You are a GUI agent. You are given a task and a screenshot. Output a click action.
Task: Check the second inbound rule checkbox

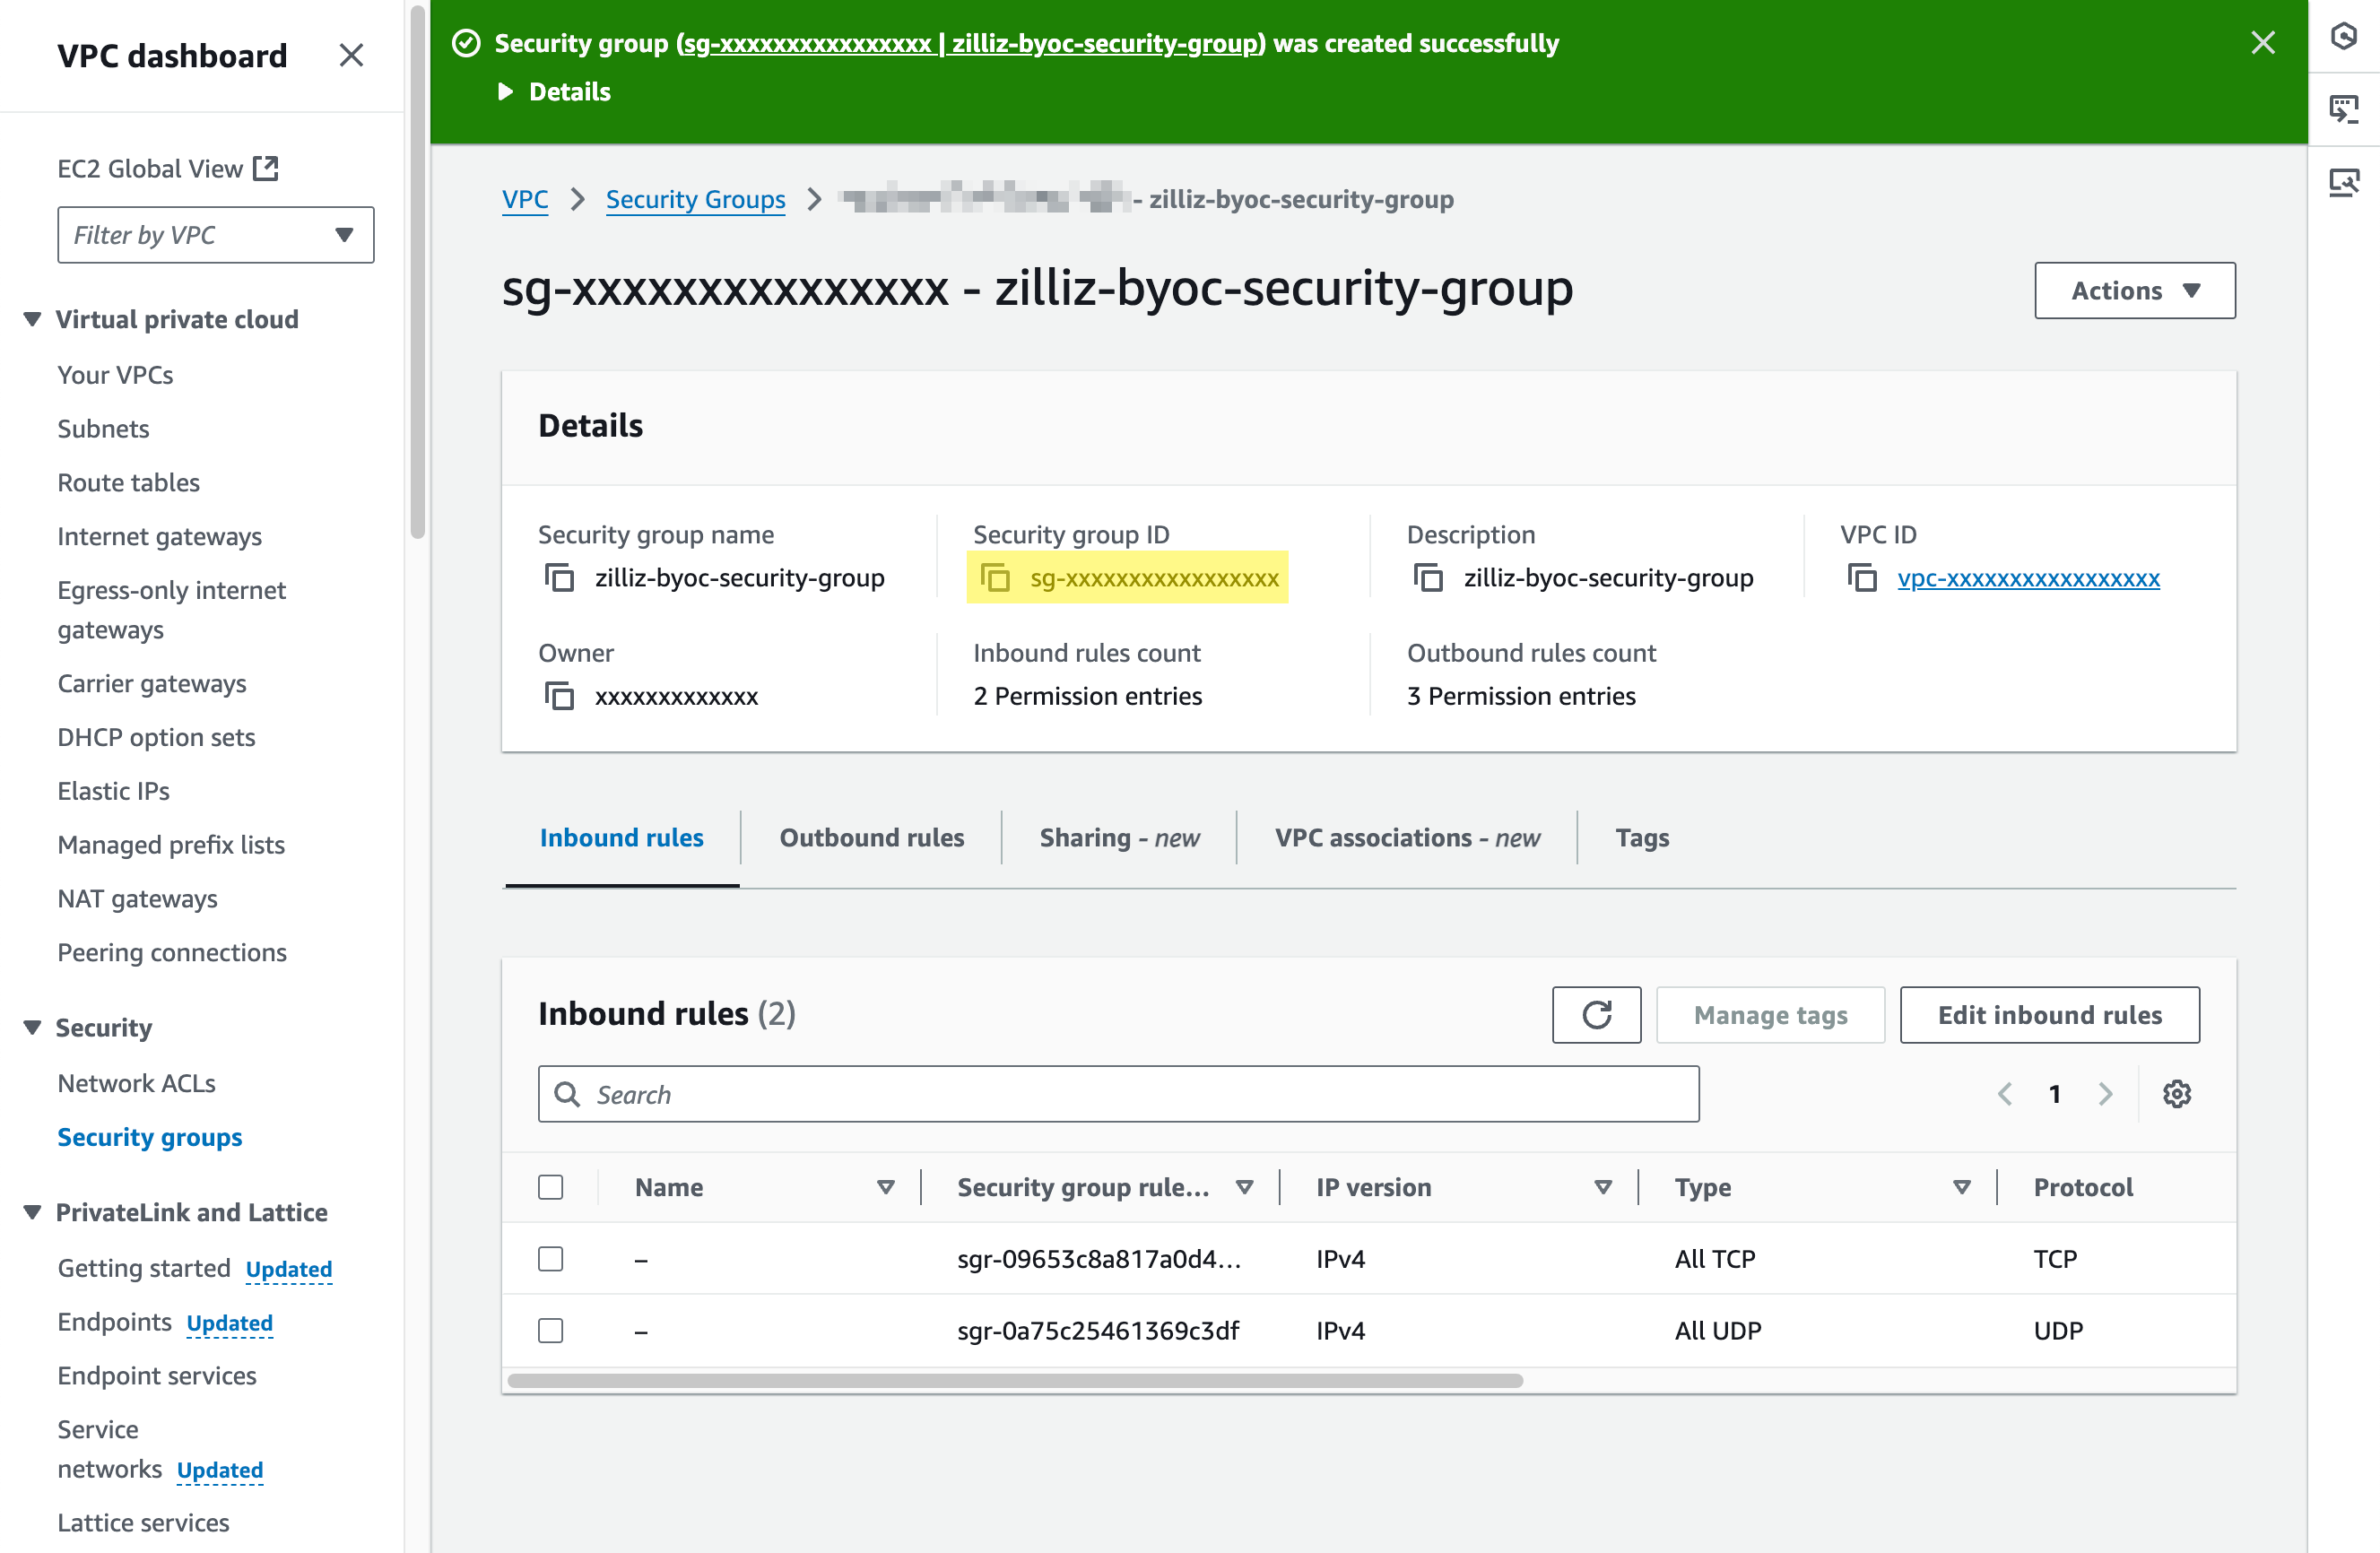(552, 1329)
